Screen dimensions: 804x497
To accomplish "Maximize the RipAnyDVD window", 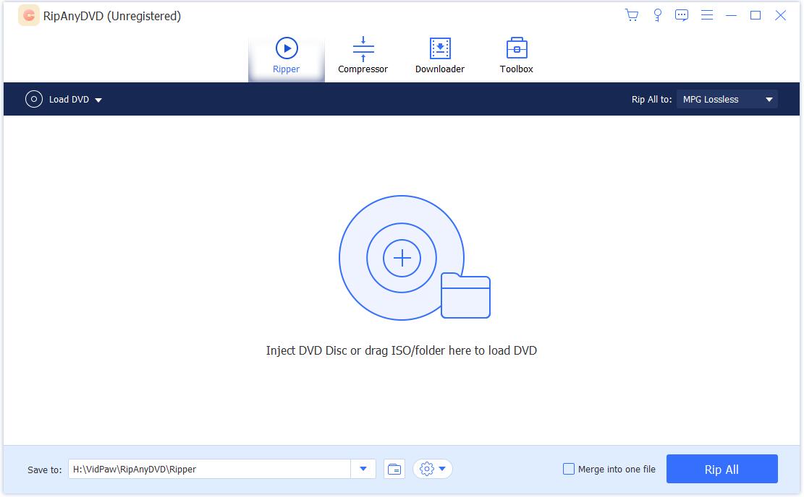I will [756, 15].
